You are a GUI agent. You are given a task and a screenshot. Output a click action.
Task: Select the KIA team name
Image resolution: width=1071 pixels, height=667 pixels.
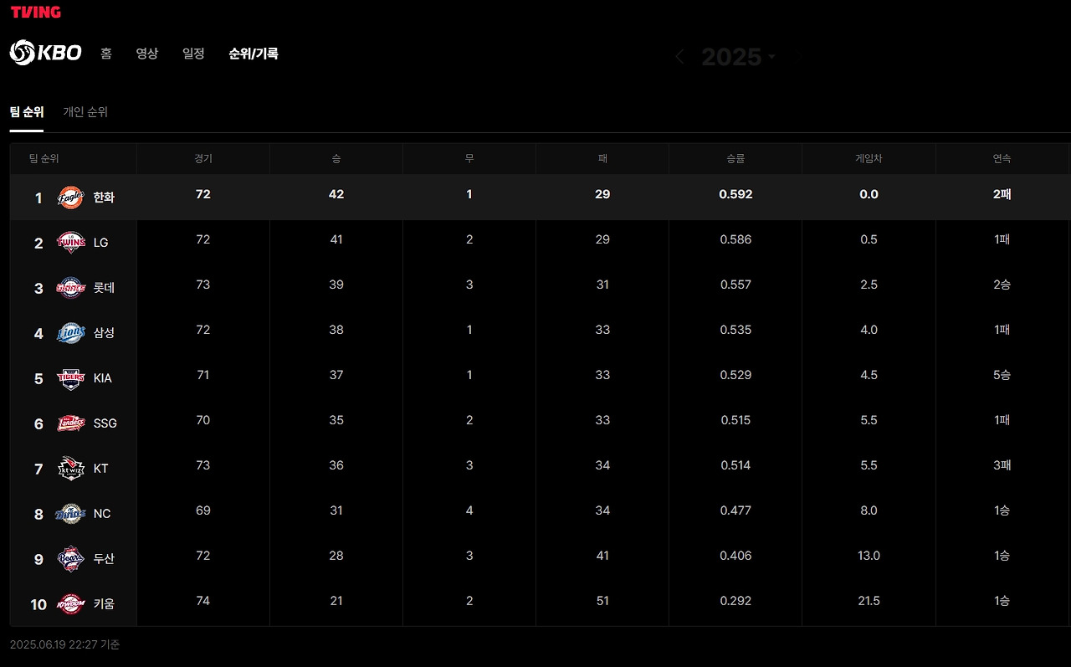tap(102, 378)
